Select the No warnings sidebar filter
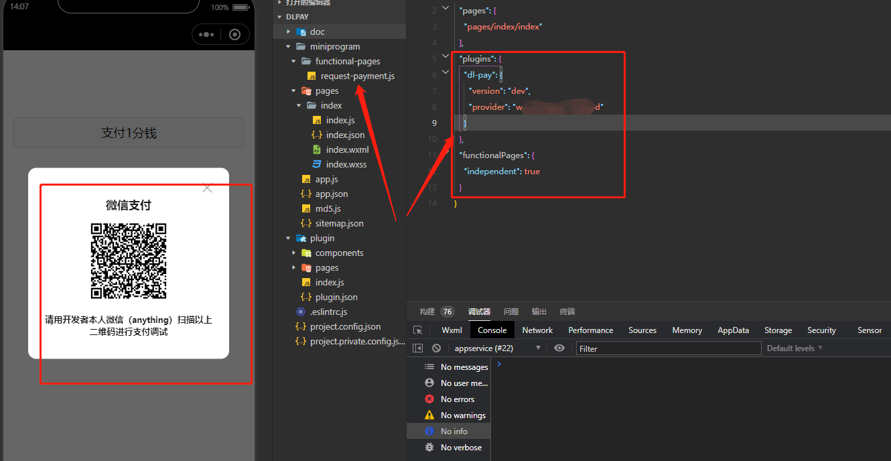Viewport: 891px width, 461px height. tap(449, 415)
